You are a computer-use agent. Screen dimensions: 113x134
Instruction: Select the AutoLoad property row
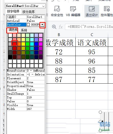click(26, 21)
